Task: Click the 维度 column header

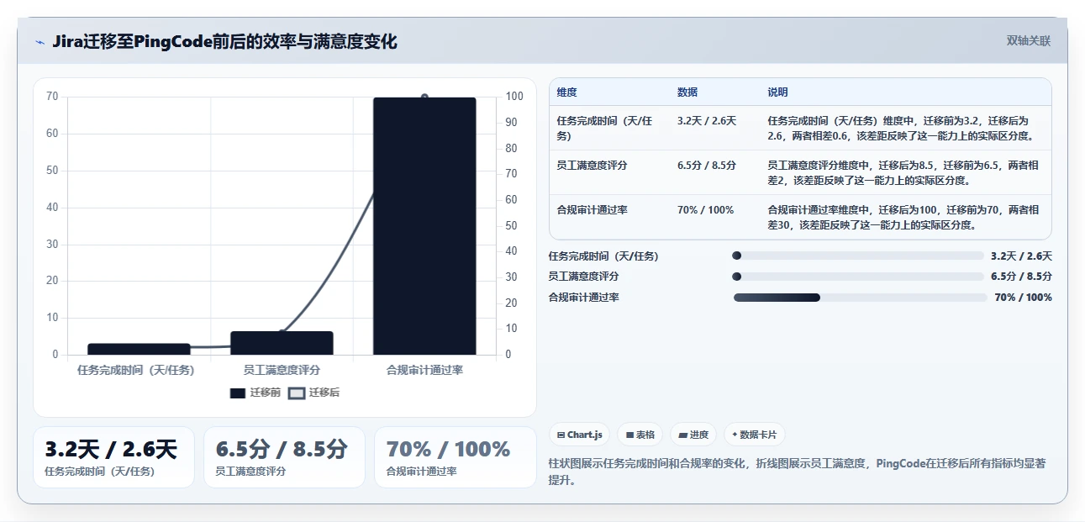Action: coord(566,92)
